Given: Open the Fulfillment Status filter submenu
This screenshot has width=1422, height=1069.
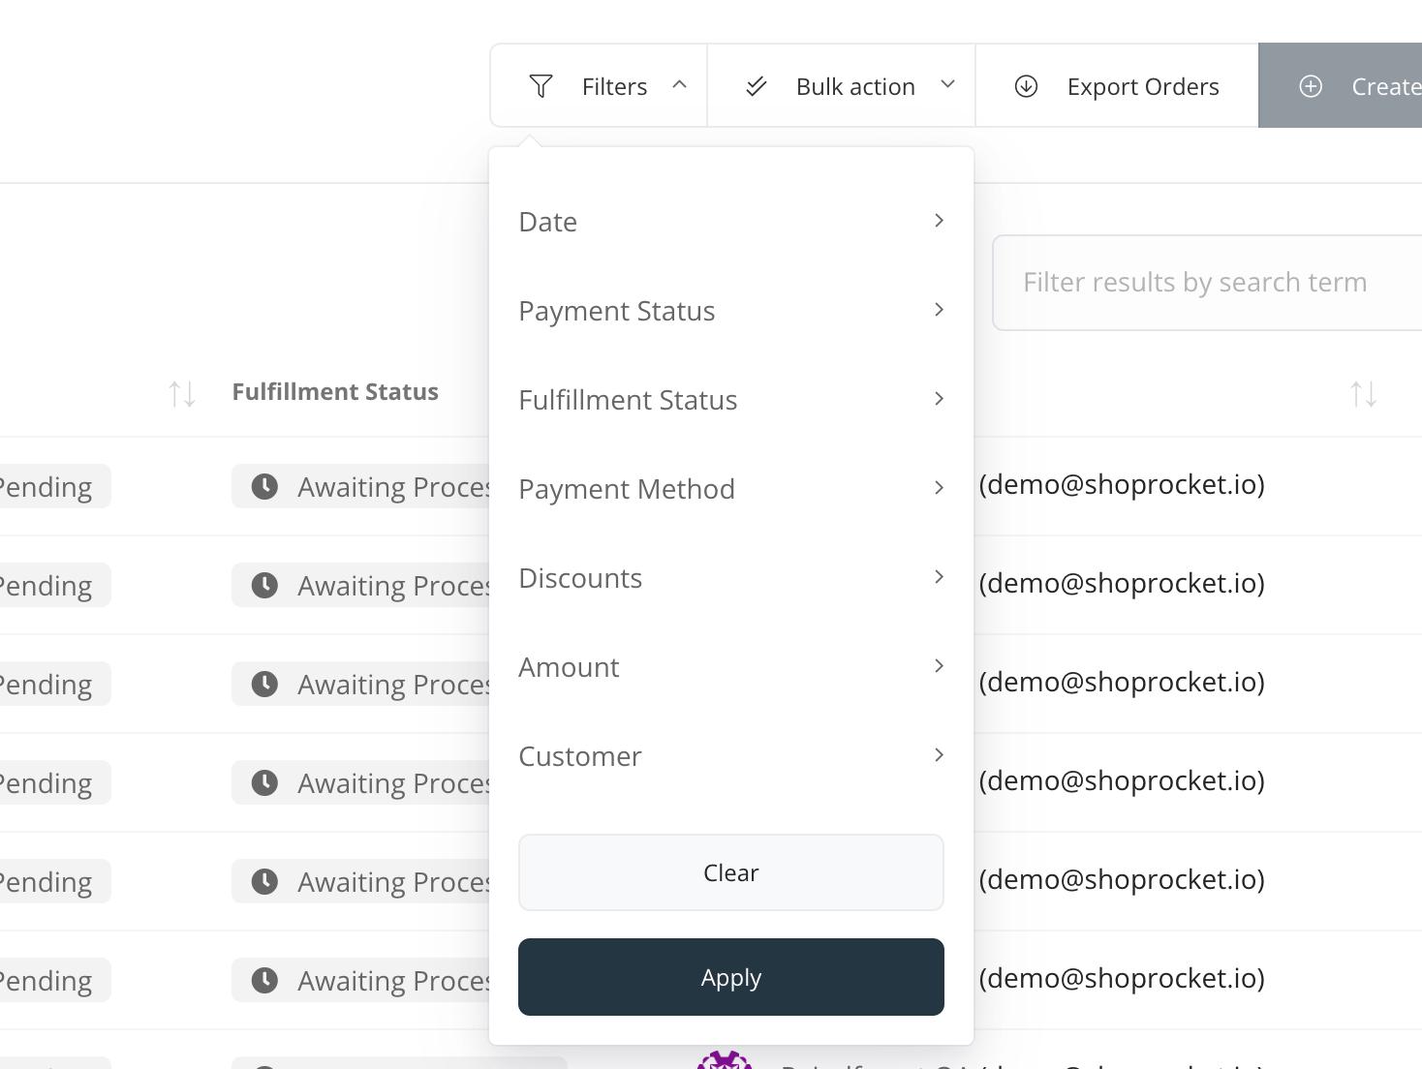Looking at the screenshot, I should tap(731, 400).
